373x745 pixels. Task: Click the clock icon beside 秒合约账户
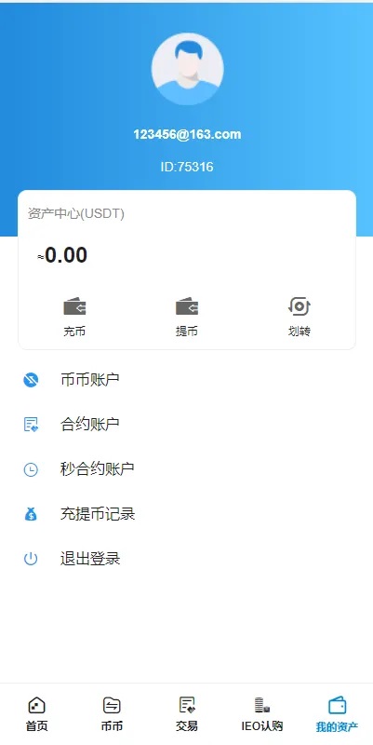click(x=31, y=469)
